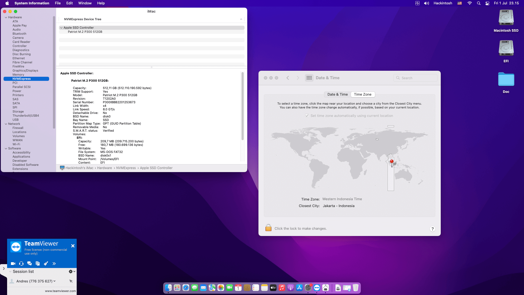Go back in System Preferences
This screenshot has width=524, height=295.
(x=288, y=78)
